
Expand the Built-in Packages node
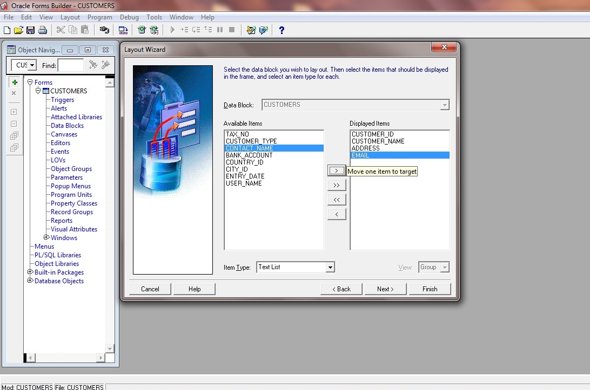[x=30, y=272]
